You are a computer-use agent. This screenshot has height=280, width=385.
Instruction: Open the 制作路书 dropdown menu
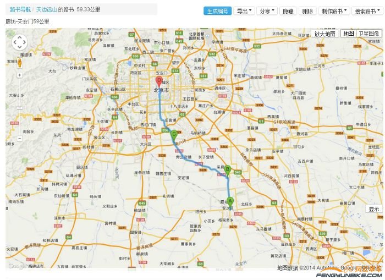coord(334,11)
